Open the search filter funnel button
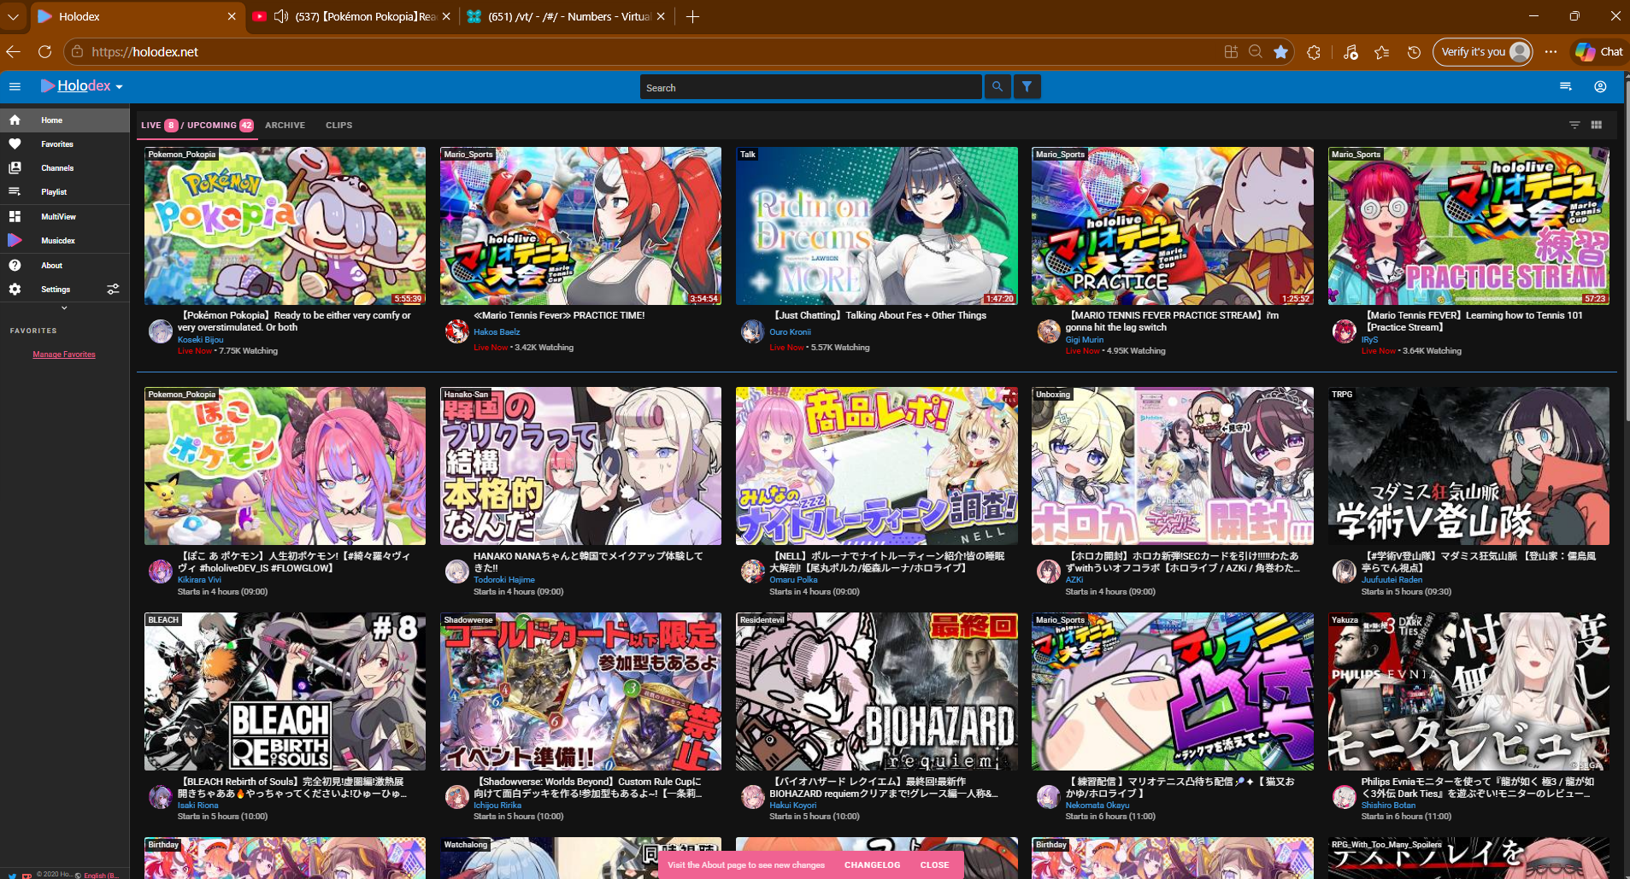 click(1027, 87)
